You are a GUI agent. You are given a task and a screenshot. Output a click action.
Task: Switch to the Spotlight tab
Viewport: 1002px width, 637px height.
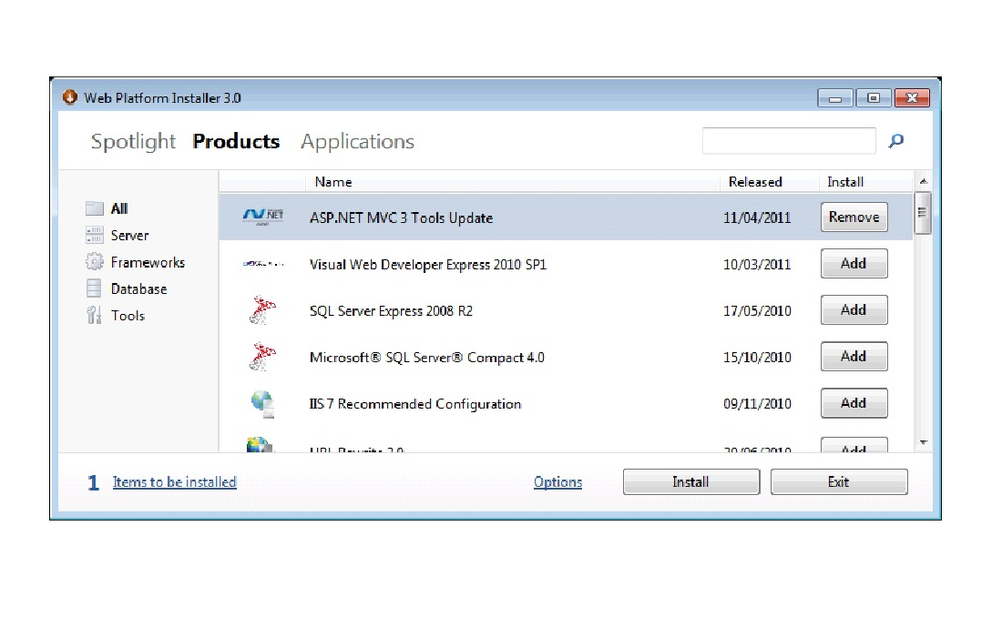click(x=133, y=142)
